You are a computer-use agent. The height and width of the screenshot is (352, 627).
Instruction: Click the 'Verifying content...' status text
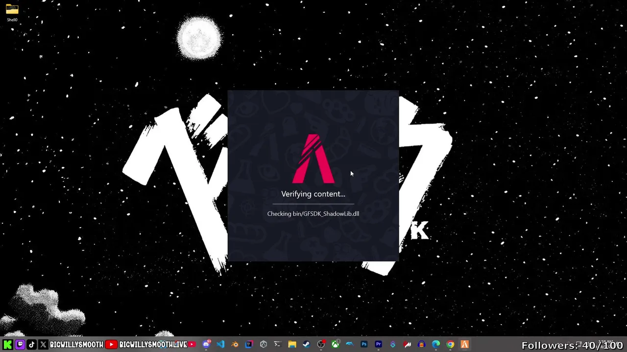tap(313, 194)
